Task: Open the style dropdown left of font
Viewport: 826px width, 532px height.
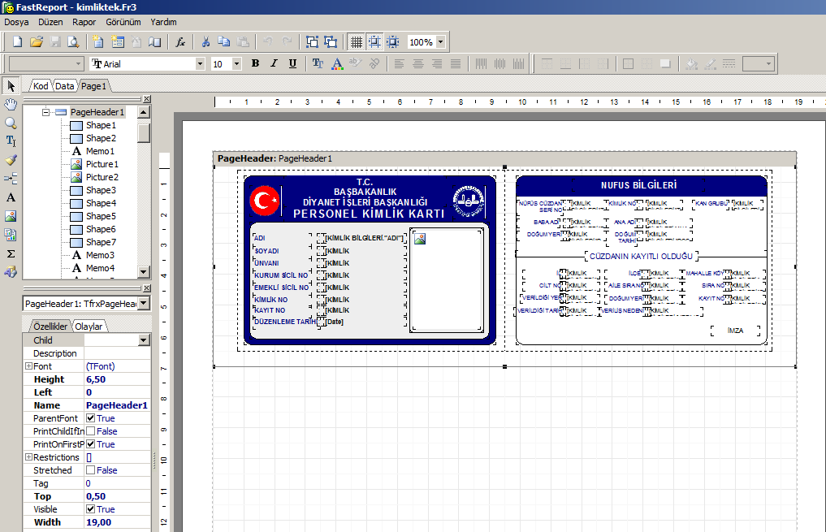Action: click(78, 63)
